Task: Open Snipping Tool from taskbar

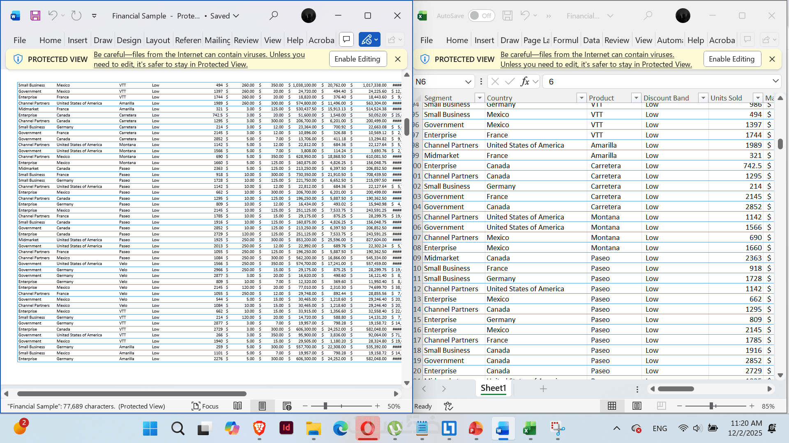Action: pyautogui.click(x=557, y=429)
